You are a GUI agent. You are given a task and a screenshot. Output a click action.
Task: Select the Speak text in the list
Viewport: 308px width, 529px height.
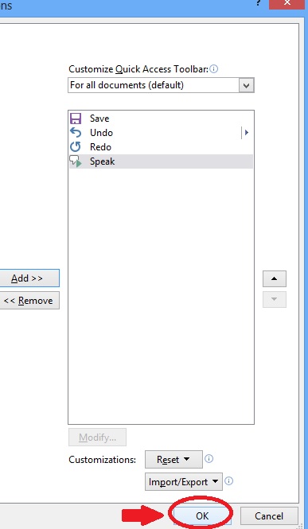point(102,161)
